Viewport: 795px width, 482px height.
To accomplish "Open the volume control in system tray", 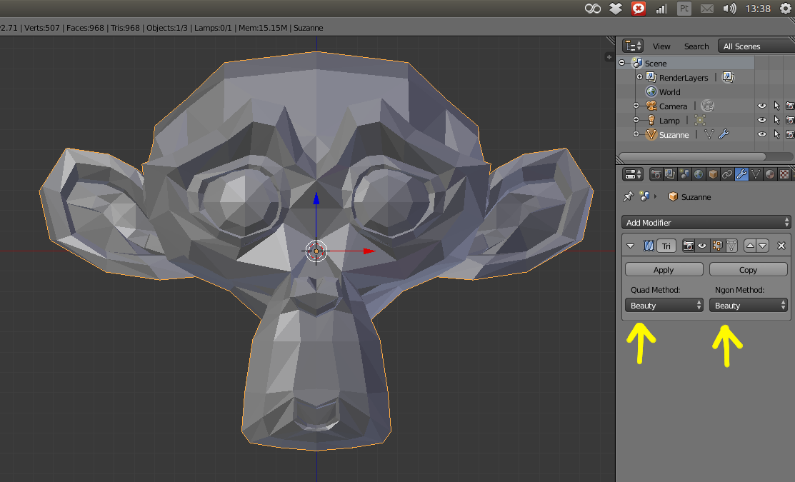I will point(729,9).
